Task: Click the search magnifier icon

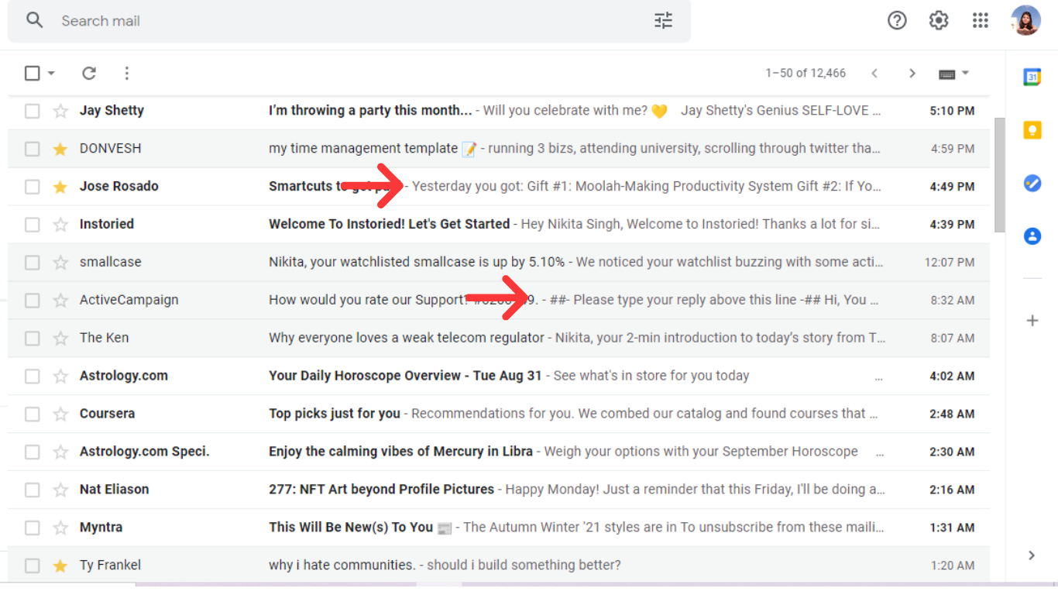Action: (x=34, y=20)
